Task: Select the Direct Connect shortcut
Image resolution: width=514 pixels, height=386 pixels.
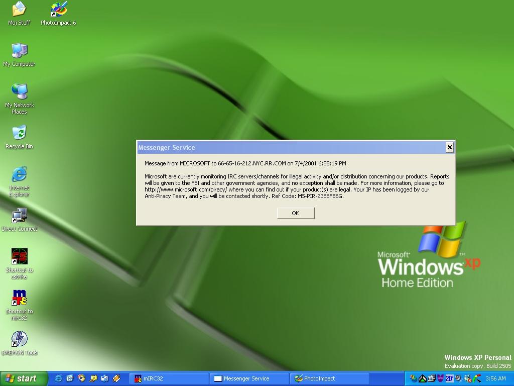Action: coord(19,216)
